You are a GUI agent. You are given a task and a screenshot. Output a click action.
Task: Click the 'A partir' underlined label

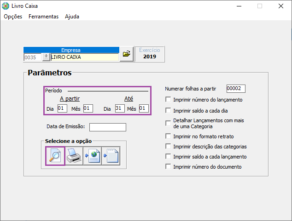point(70,99)
